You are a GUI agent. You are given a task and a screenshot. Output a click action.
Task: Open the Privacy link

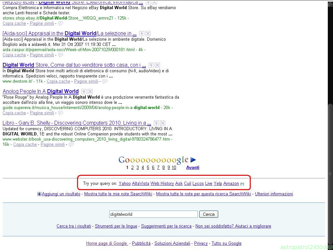201,243
